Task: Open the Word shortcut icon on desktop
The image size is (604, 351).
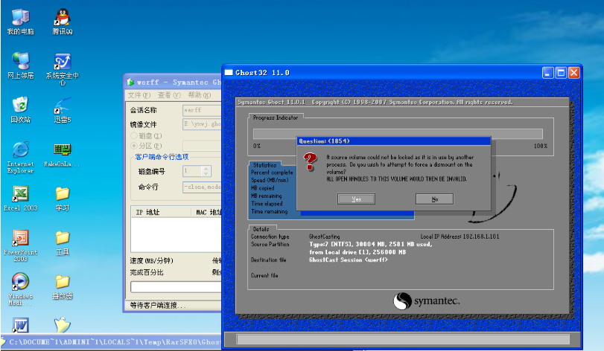Action: click(20, 325)
